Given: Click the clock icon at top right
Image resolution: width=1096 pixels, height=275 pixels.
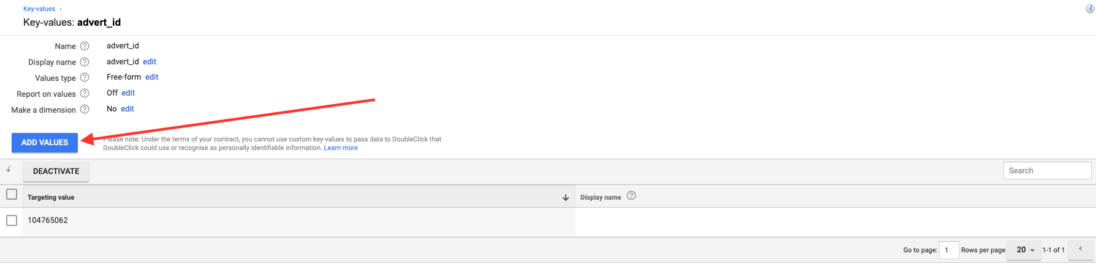Looking at the screenshot, I should (1090, 9).
